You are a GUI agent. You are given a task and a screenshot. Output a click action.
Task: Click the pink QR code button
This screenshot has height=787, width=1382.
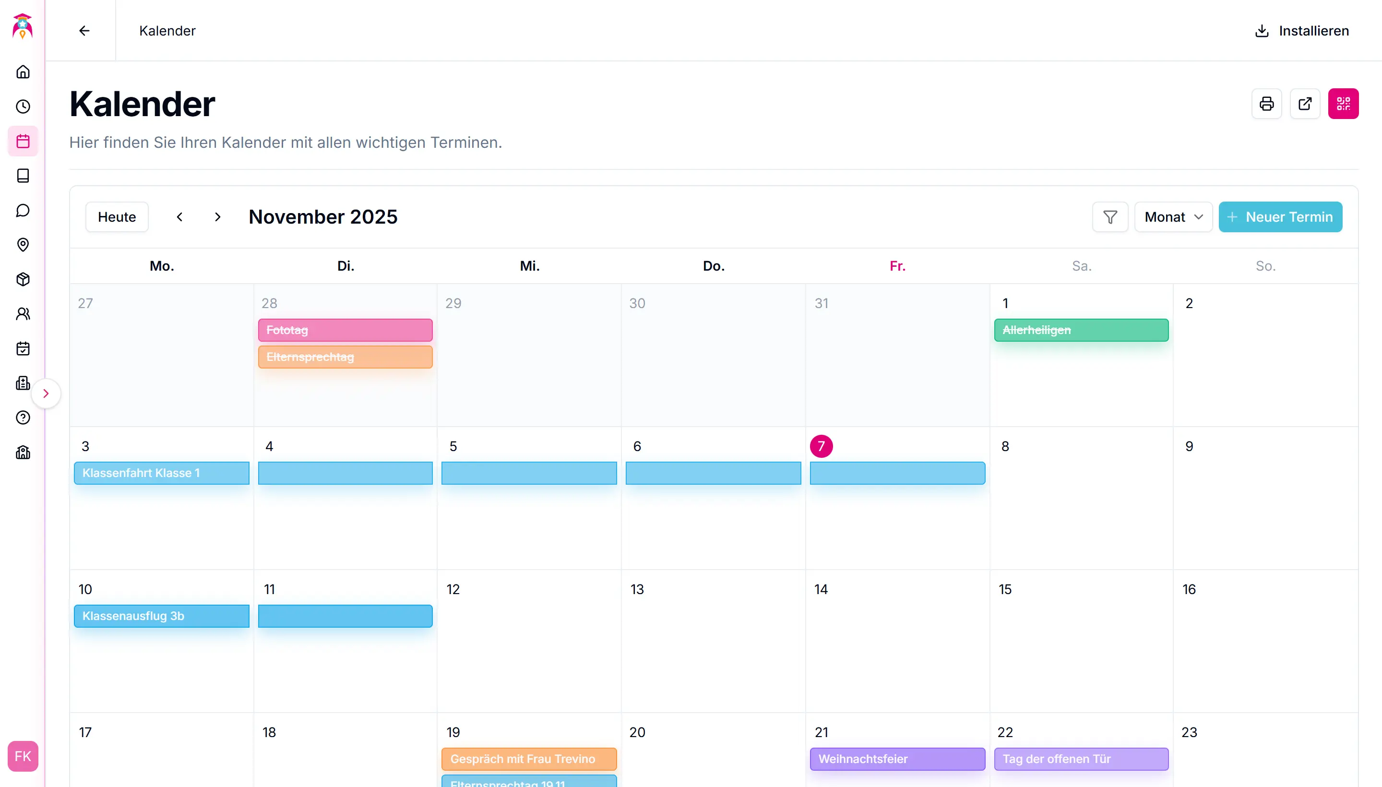(1343, 104)
